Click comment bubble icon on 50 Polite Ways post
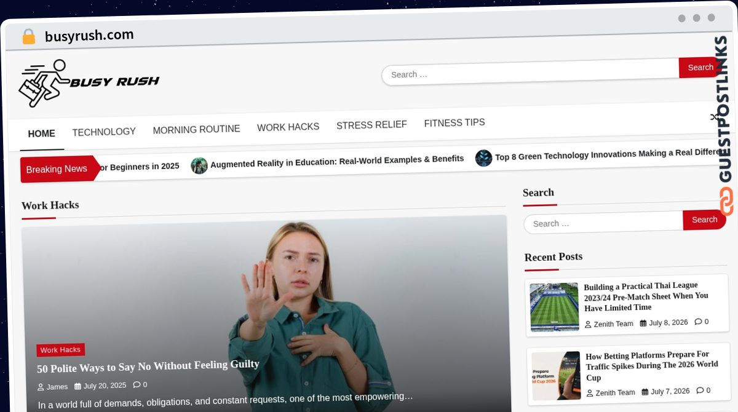 (x=137, y=385)
